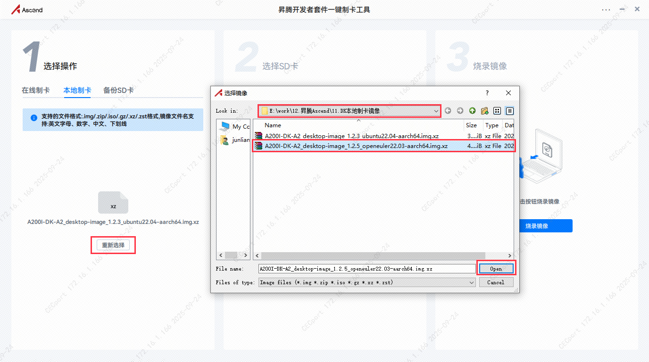
Task: Close the 选择镜像 dialog
Action: click(x=508, y=93)
